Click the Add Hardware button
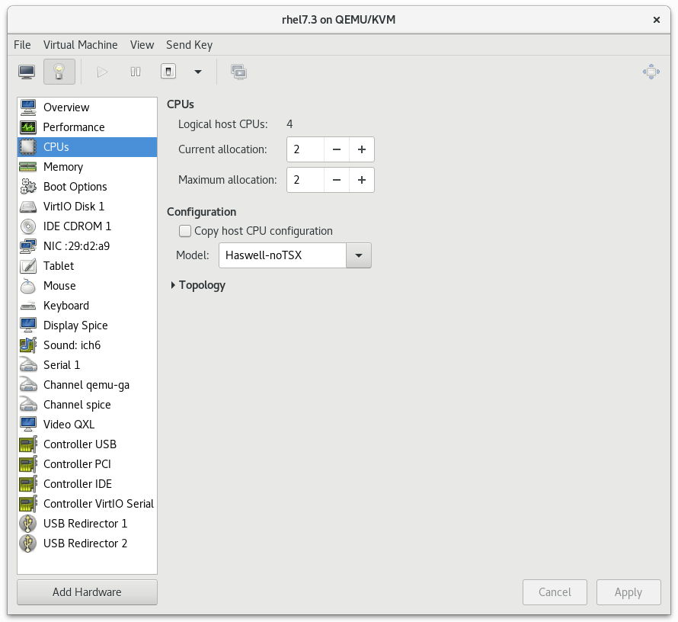 87,592
